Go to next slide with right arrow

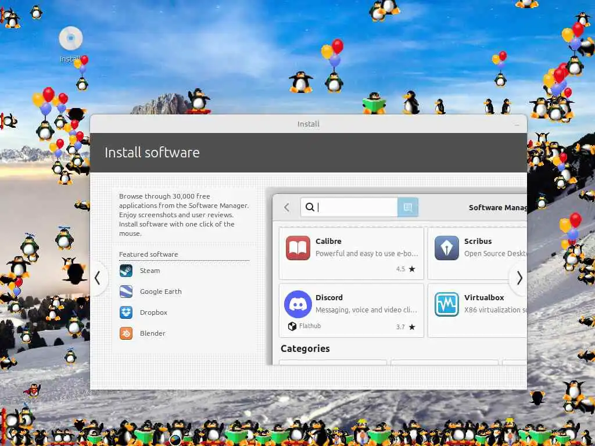click(519, 278)
